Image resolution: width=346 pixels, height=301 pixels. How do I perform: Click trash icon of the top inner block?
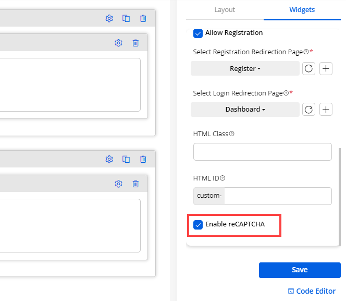pos(135,43)
